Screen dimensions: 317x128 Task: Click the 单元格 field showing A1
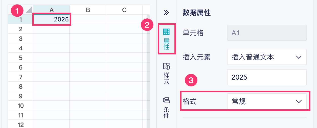[267, 33]
